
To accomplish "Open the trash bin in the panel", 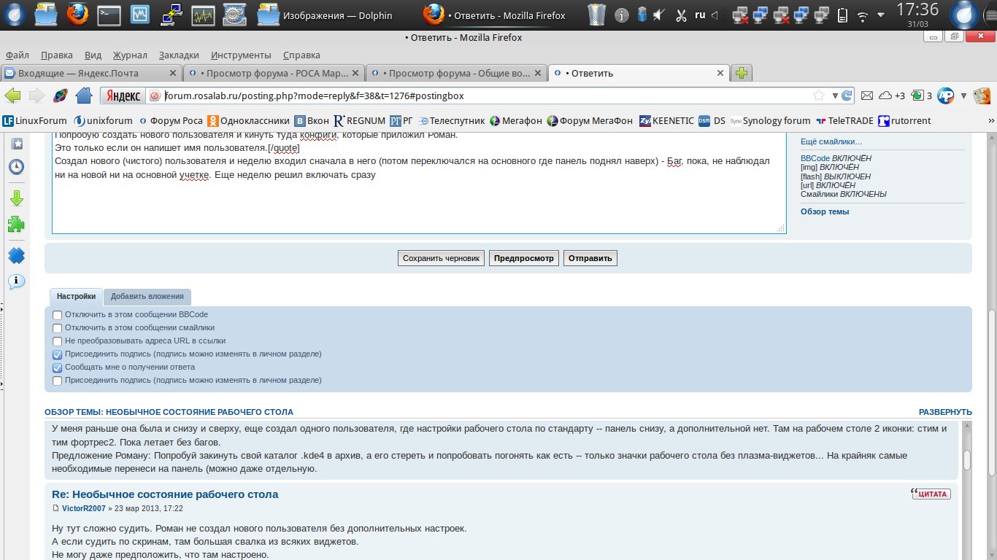I will pos(597,15).
